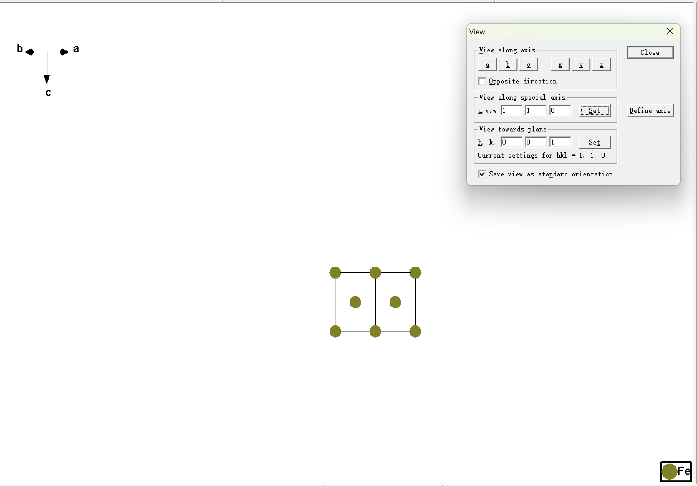
Task: Click the Close button in View dialog
Action: point(650,53)
